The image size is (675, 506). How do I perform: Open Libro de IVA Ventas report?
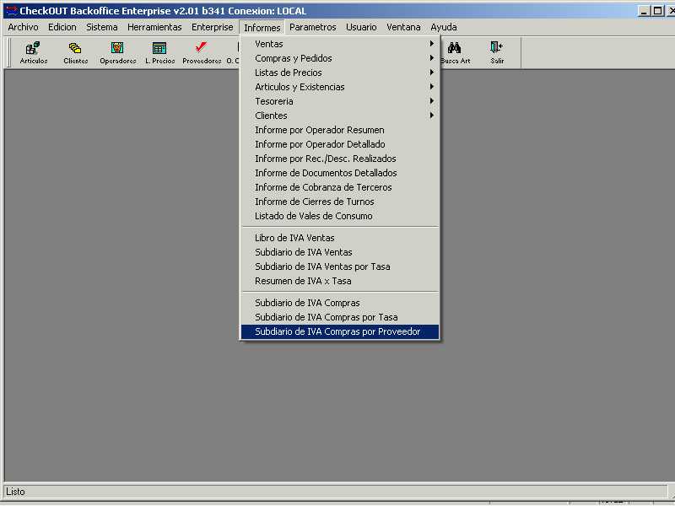[x=340, y=238]
